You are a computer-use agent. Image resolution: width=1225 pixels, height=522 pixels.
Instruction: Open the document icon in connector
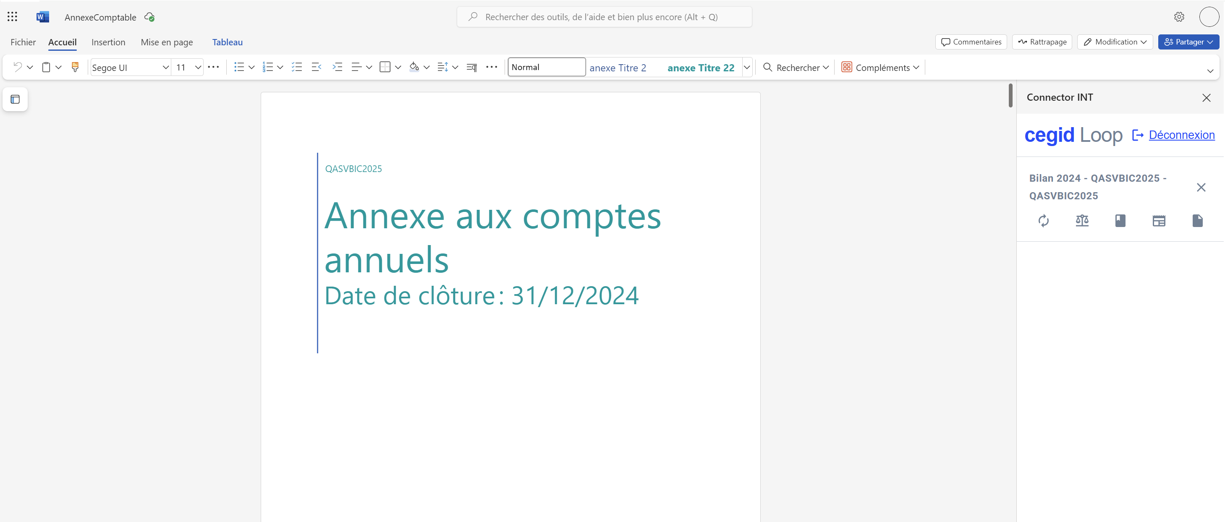pos(1197,221)
